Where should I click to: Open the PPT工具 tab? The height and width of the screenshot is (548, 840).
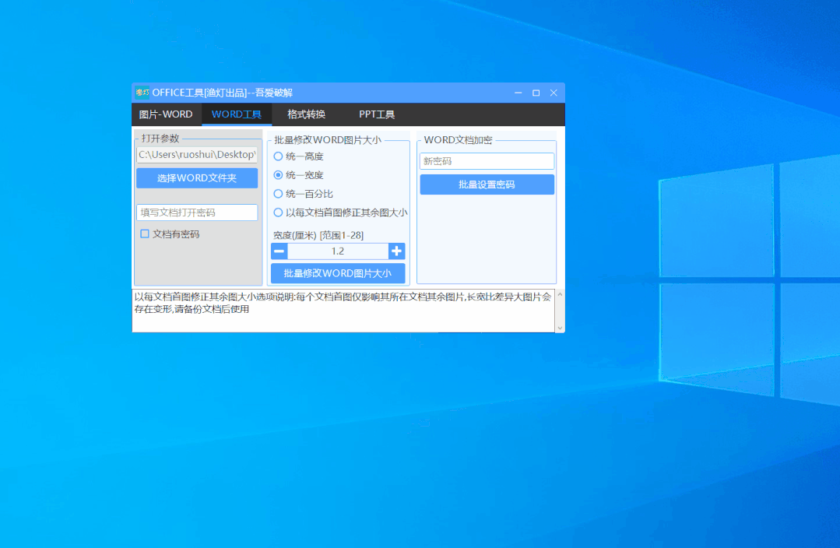tap(377, 114)
